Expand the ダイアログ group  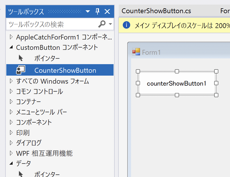pyautogui.click(x=11, y=143)
